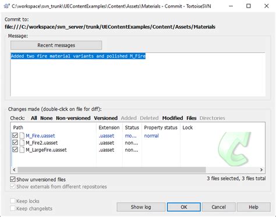Check All files link
Viewport: 276px width, 217px height.
34,118
